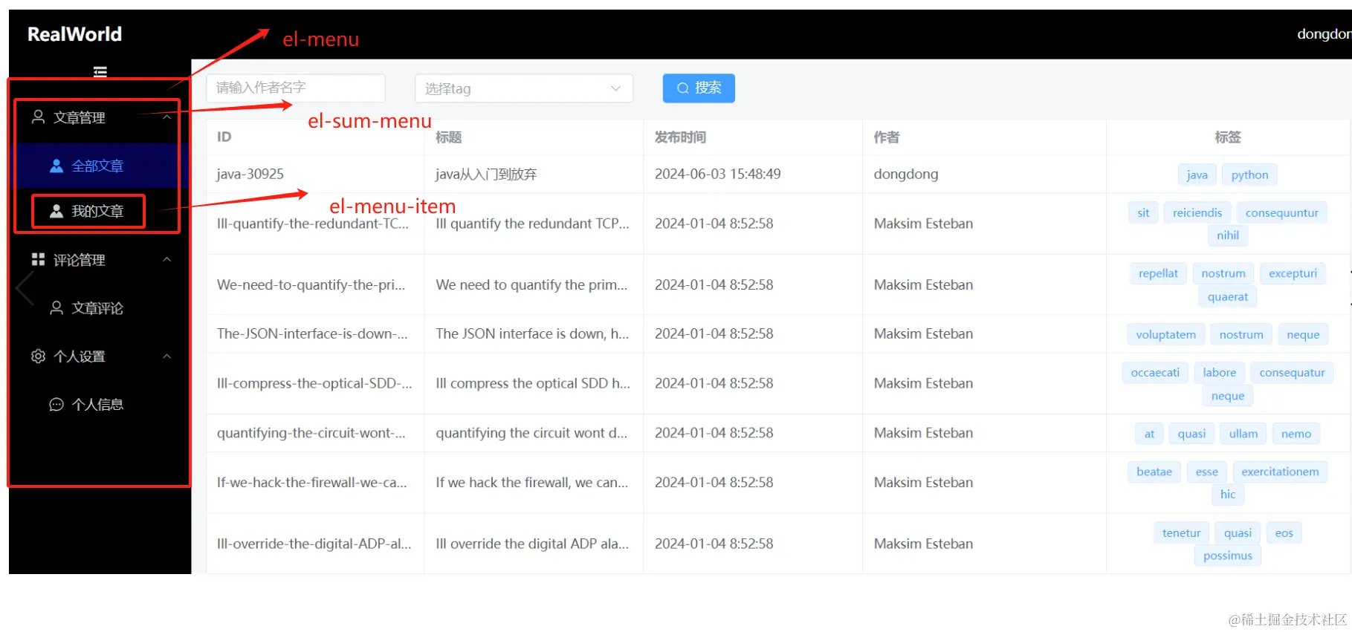The width and height of the screenshot is (1352, 632).
Task: Click the gear icon beside 个人设置
Action: 38,356
